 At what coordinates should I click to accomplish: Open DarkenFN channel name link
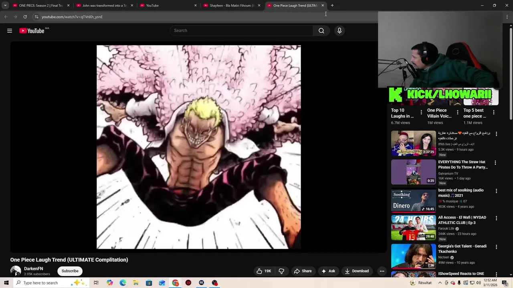point(33,269)
